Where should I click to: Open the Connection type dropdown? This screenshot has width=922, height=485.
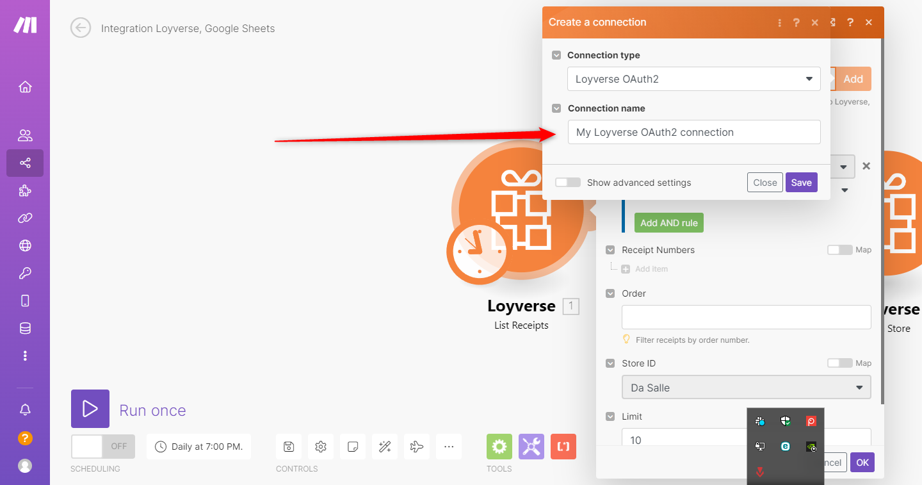[x=693, y=79]
